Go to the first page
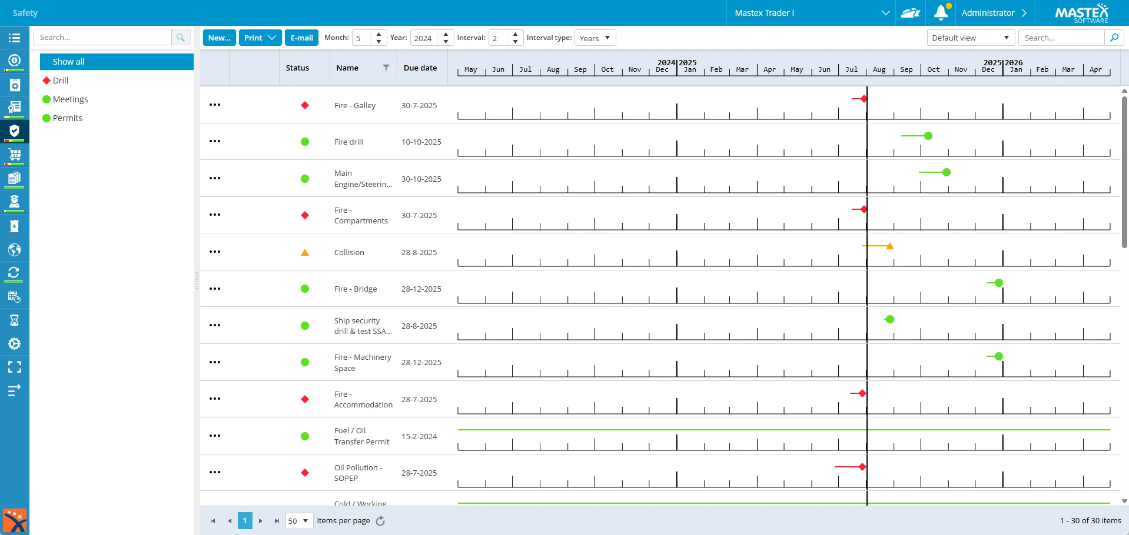 (212, 521)
